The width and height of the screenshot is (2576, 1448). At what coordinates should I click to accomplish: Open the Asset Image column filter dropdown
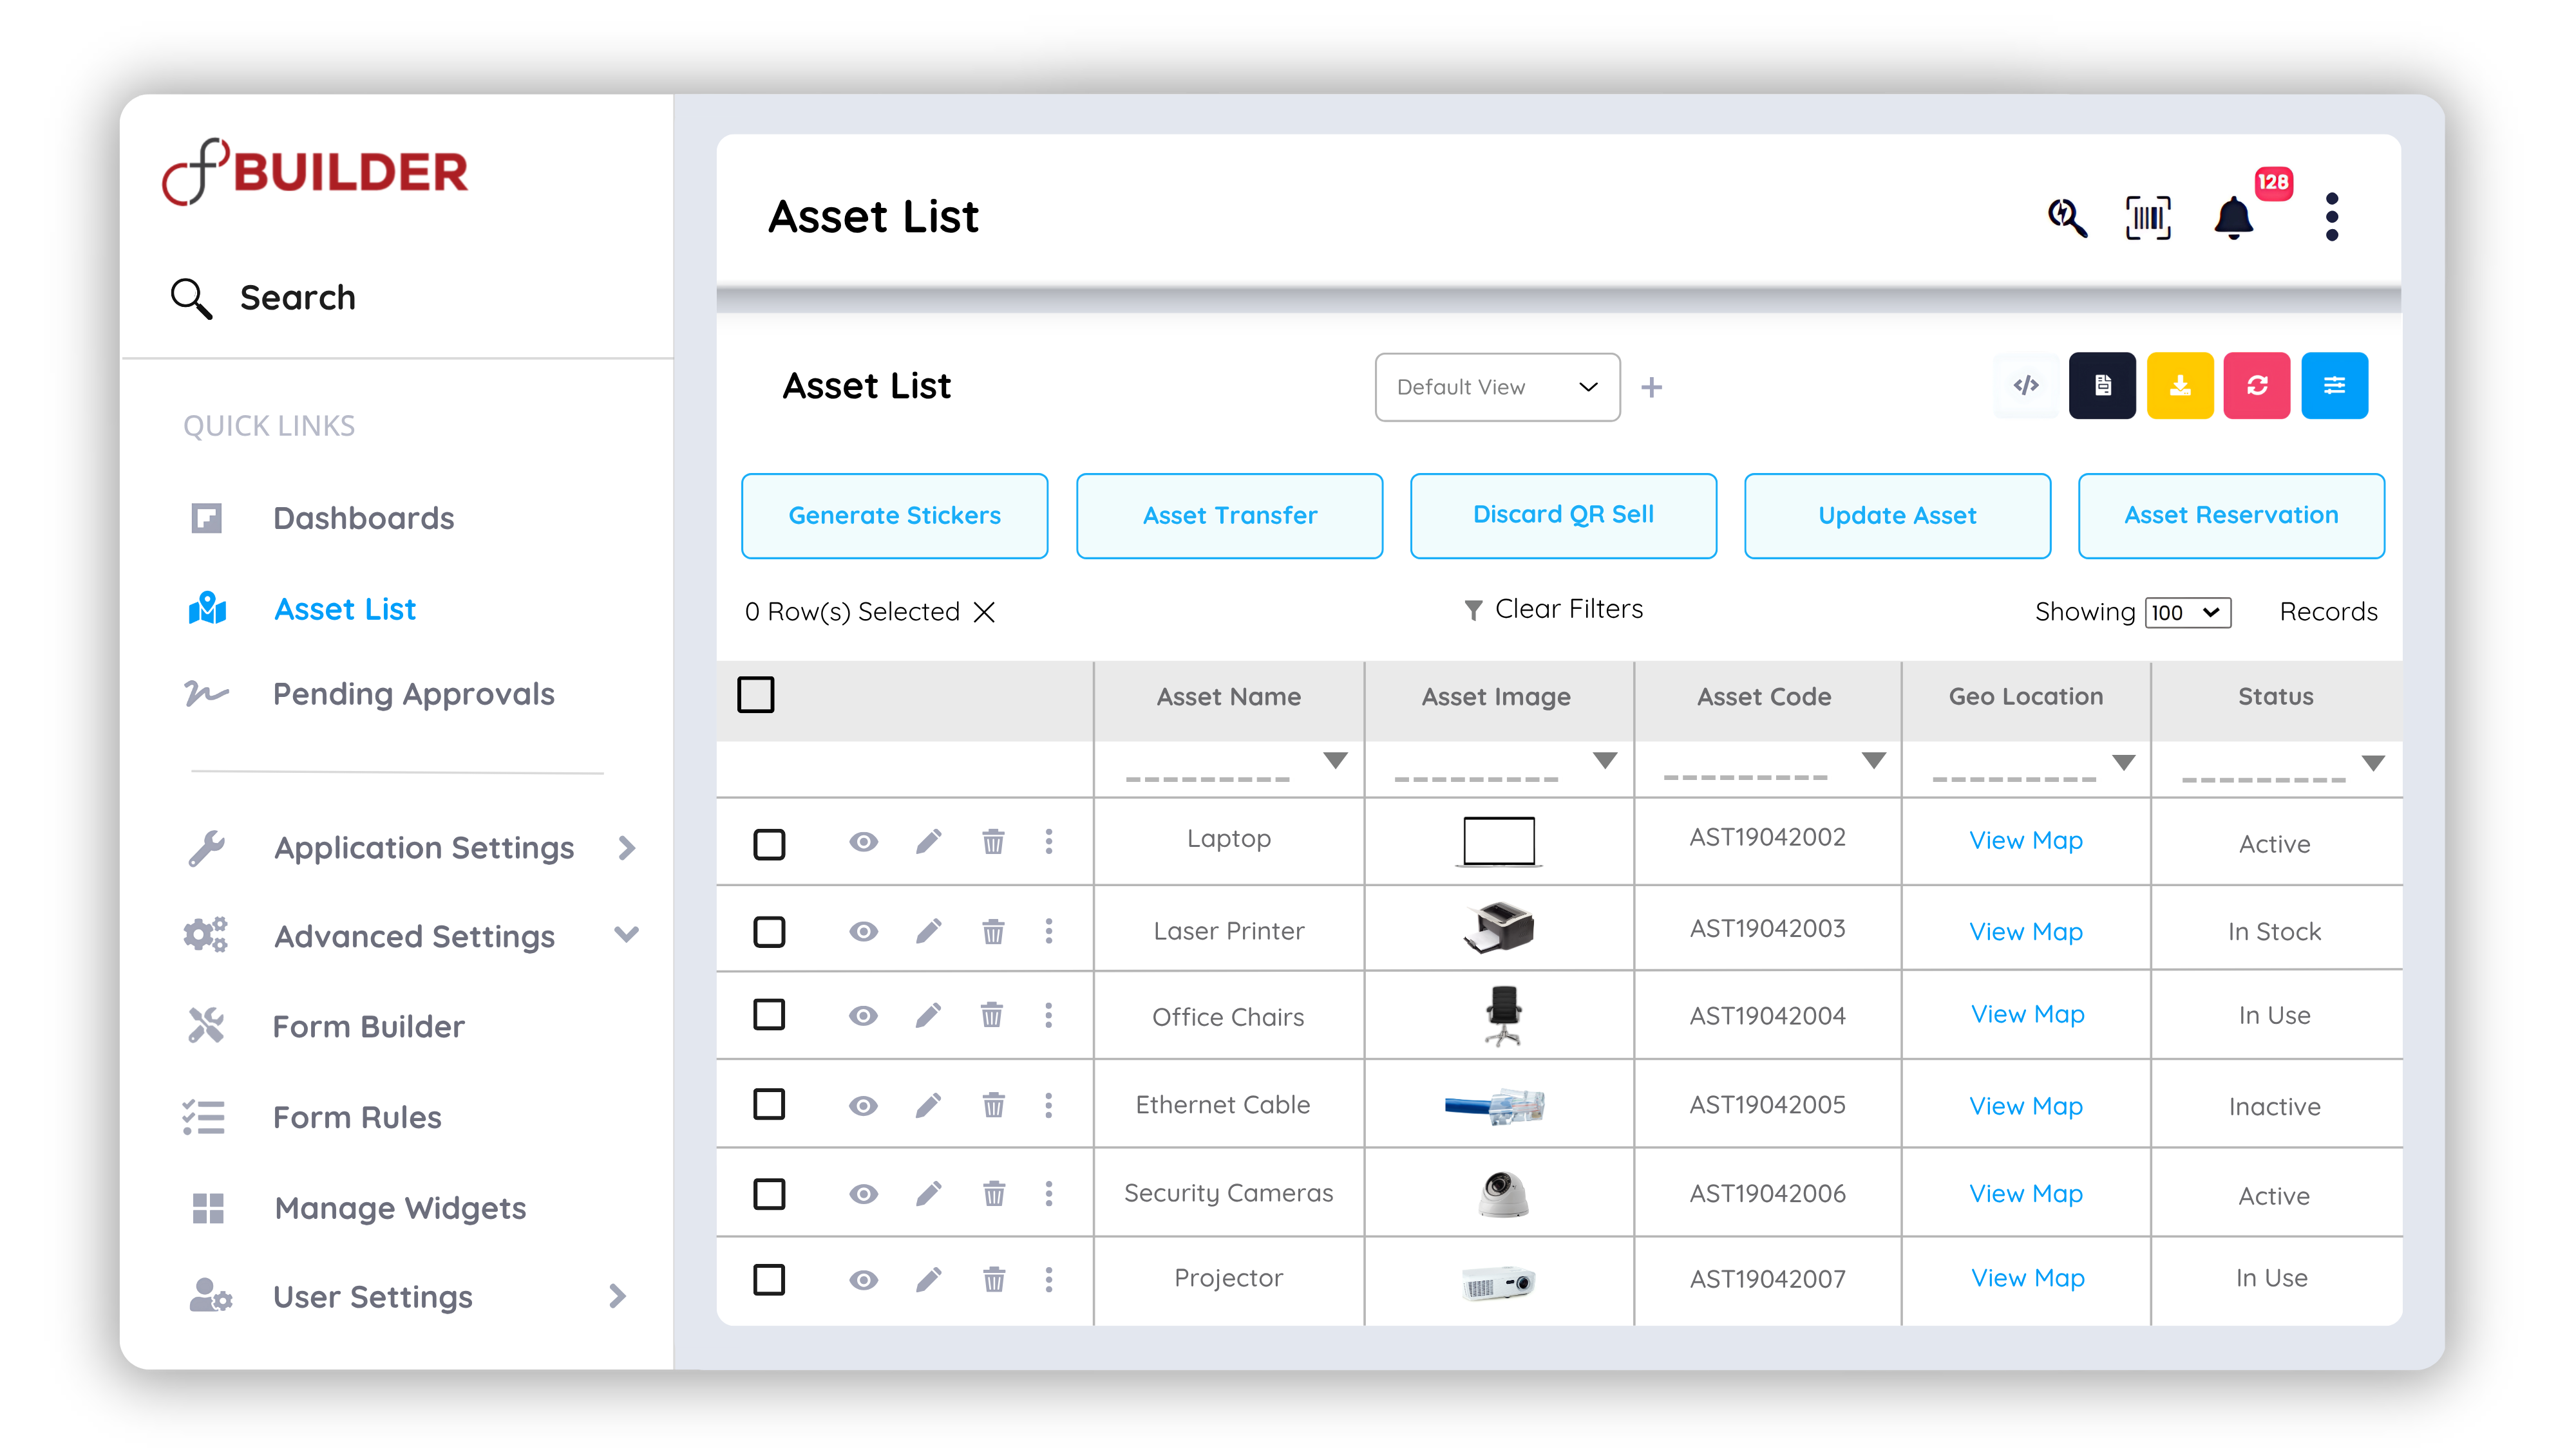(x=1605, y=761)
